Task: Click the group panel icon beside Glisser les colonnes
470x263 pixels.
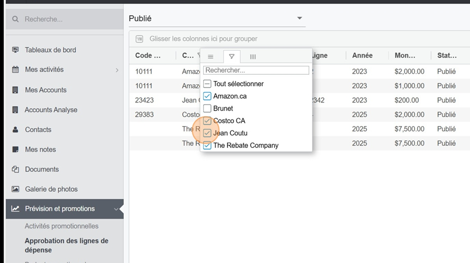Action: [139, 39]
